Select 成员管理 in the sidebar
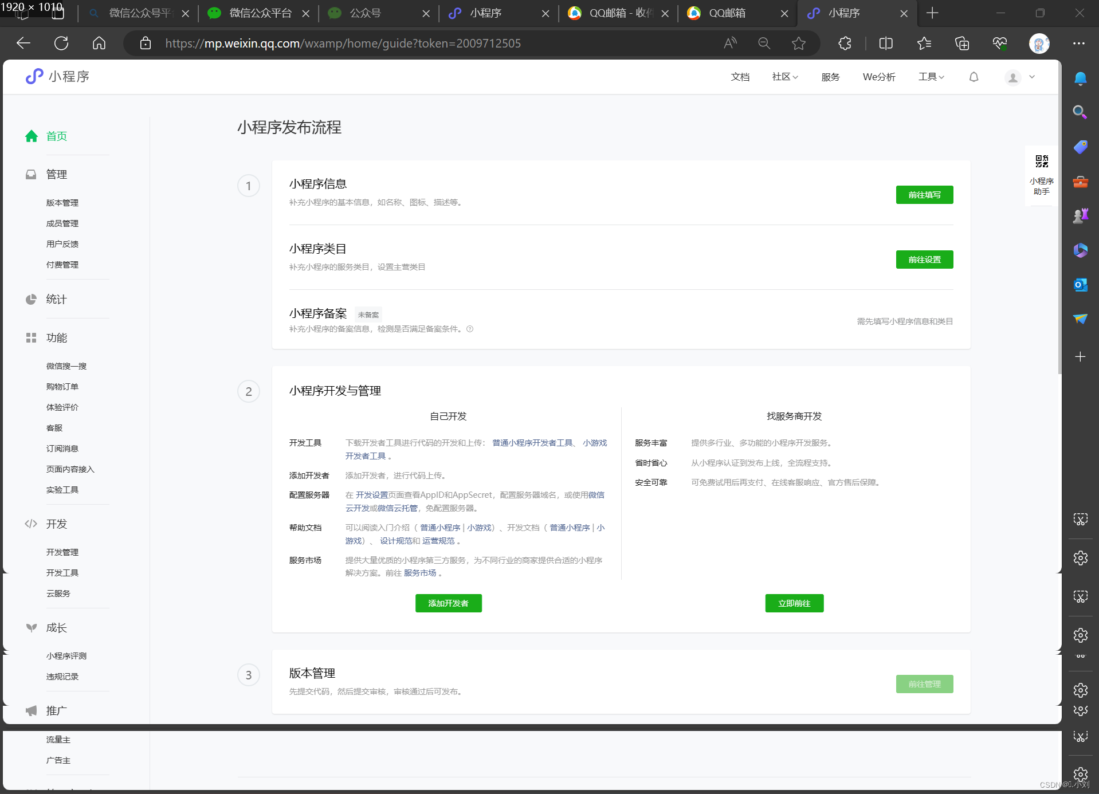The width and height of the screenshot is (1099, 794). click(62, 223)
